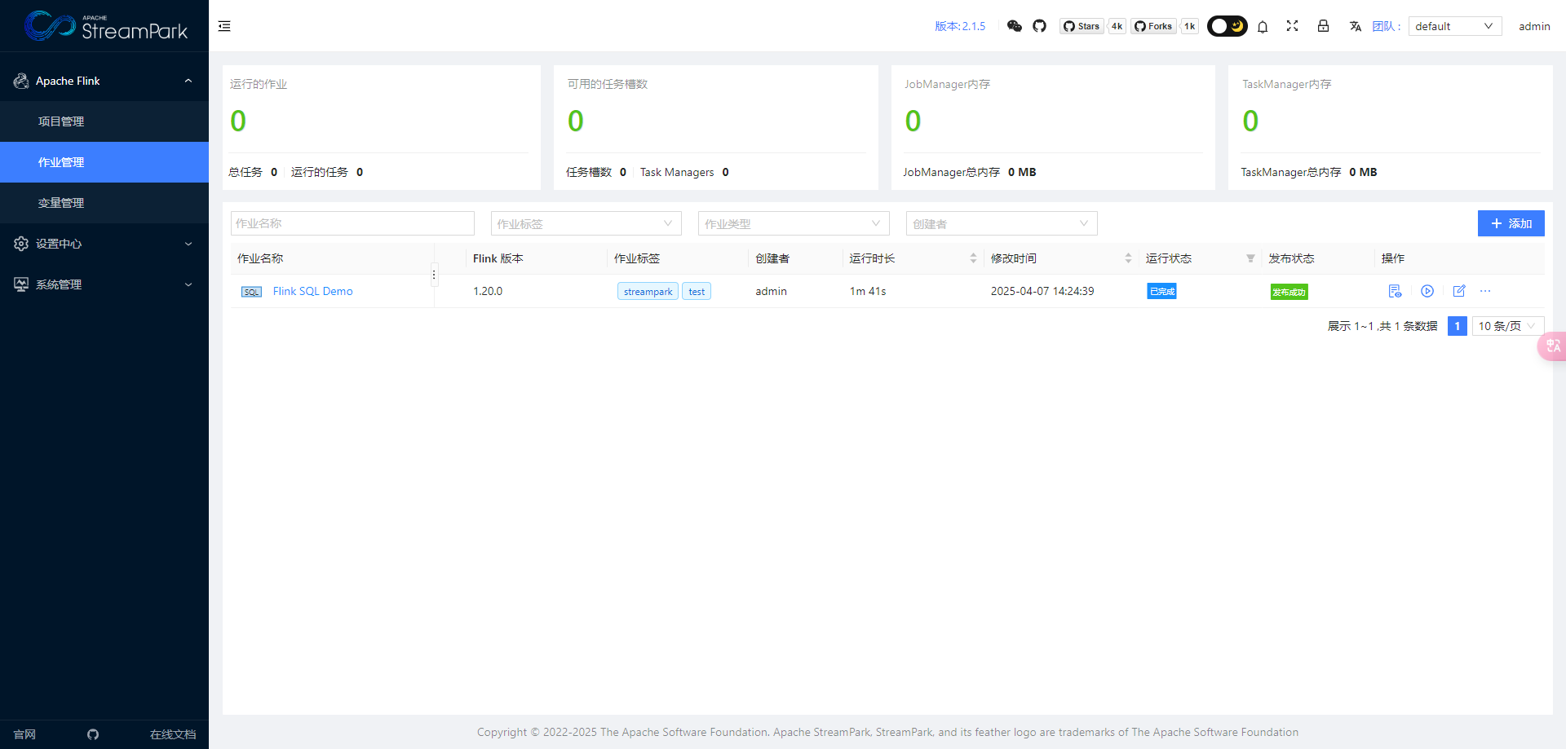Select 作业管理 menu item
The width and height of the screenshot is (1566, 749).
(x=104, y=162)
